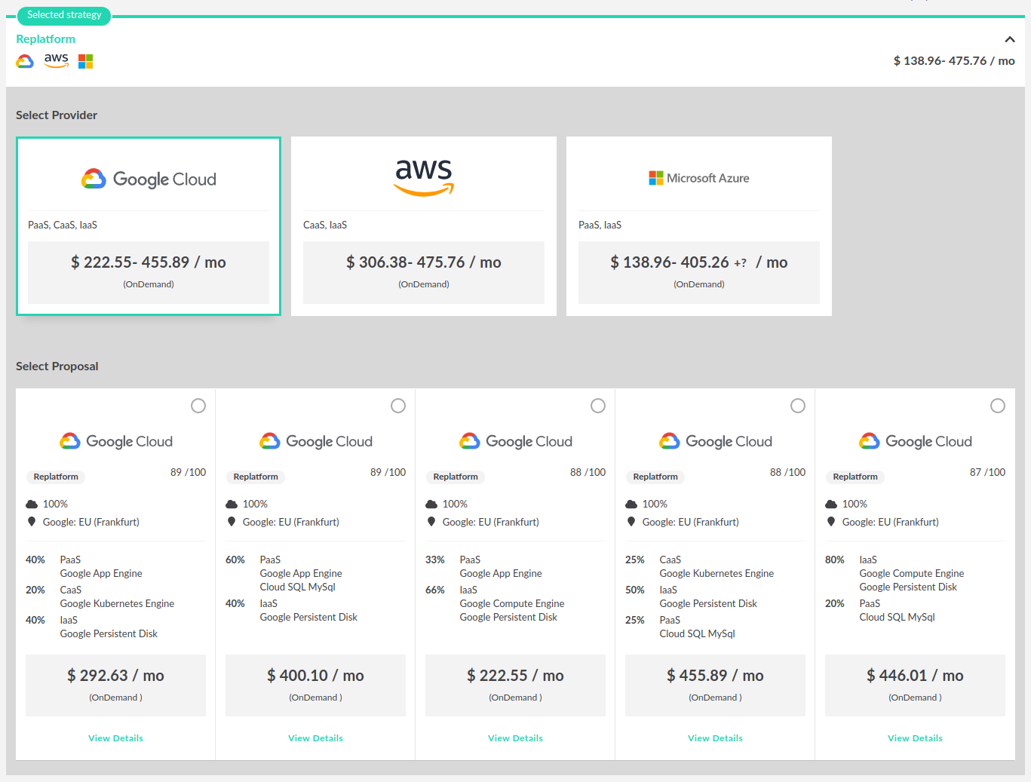The height and width of the screenshot is (782, 1031).
Task: Click the +? indicator on Azure price
Action: pyautogui.click(x=740, y=263)
